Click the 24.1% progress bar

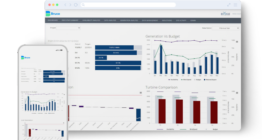(101, 58)
